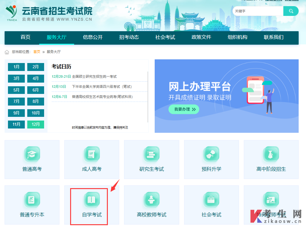Screen dimensions: 306x227
Task: Select 4月 calendar button
Action: click(x=36, y=79)
